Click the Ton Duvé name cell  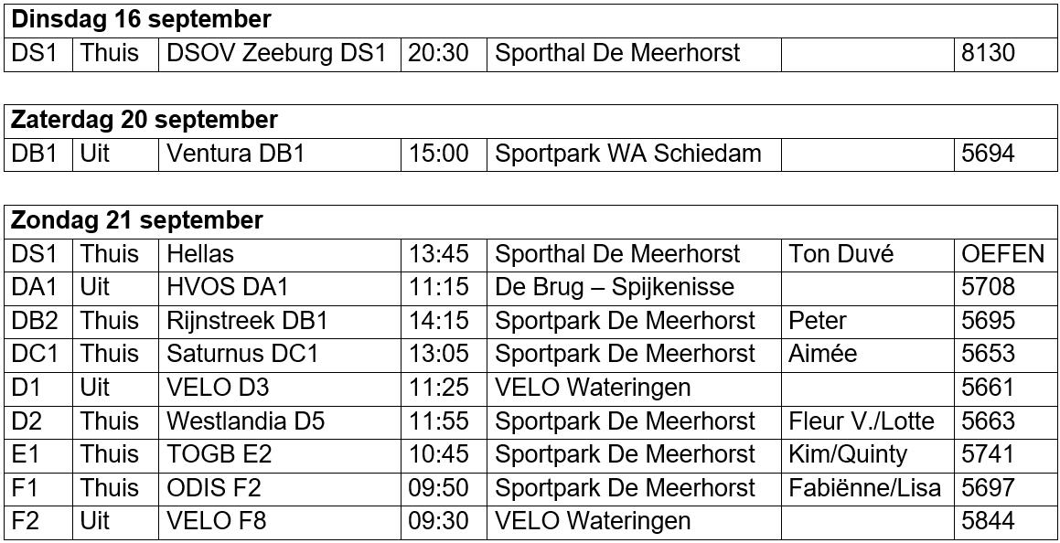click(x=867, y=254)
